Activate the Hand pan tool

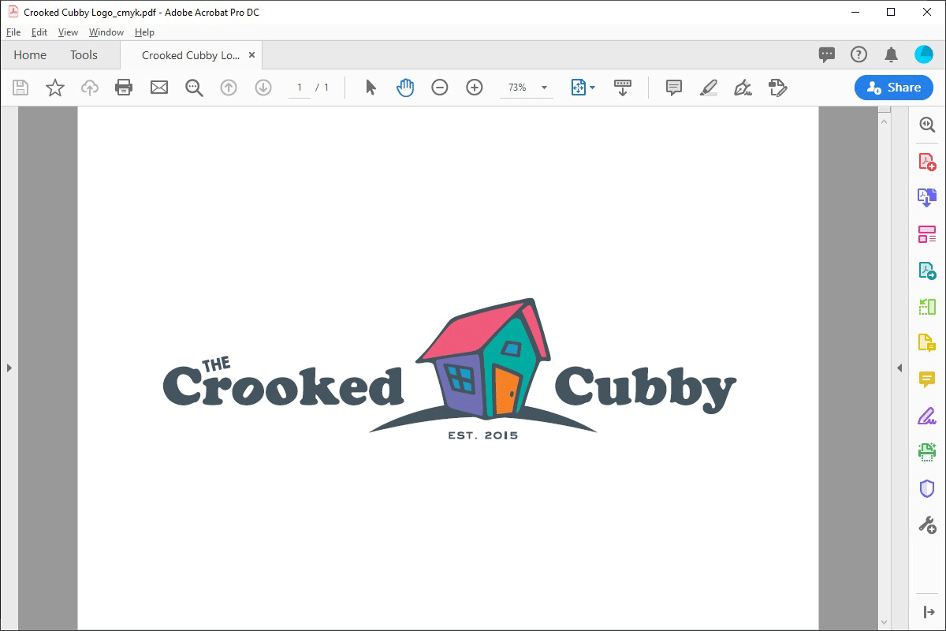click(405, 88)
